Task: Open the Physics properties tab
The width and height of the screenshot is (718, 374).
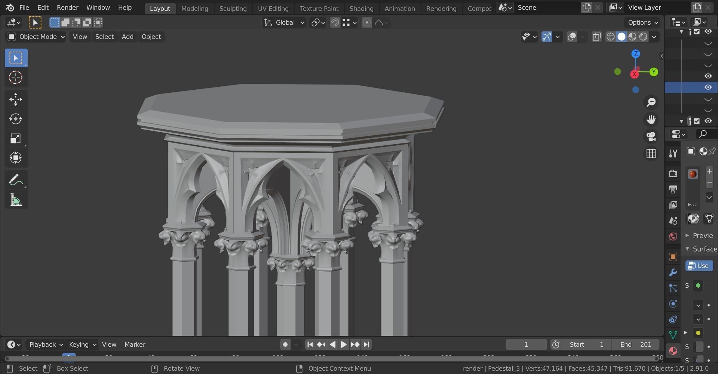Action: click(x=673, y=304)
